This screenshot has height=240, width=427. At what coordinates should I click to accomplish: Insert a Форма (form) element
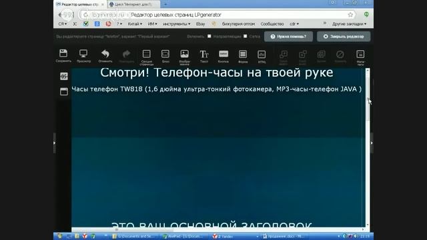click(x=243, y=56)
